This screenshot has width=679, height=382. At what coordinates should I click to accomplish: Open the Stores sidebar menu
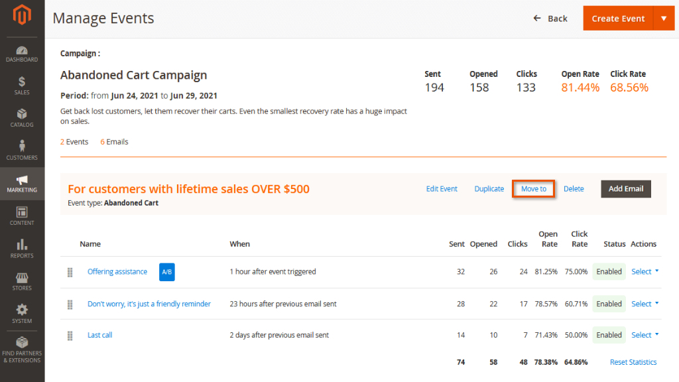[x=22, y=281]
